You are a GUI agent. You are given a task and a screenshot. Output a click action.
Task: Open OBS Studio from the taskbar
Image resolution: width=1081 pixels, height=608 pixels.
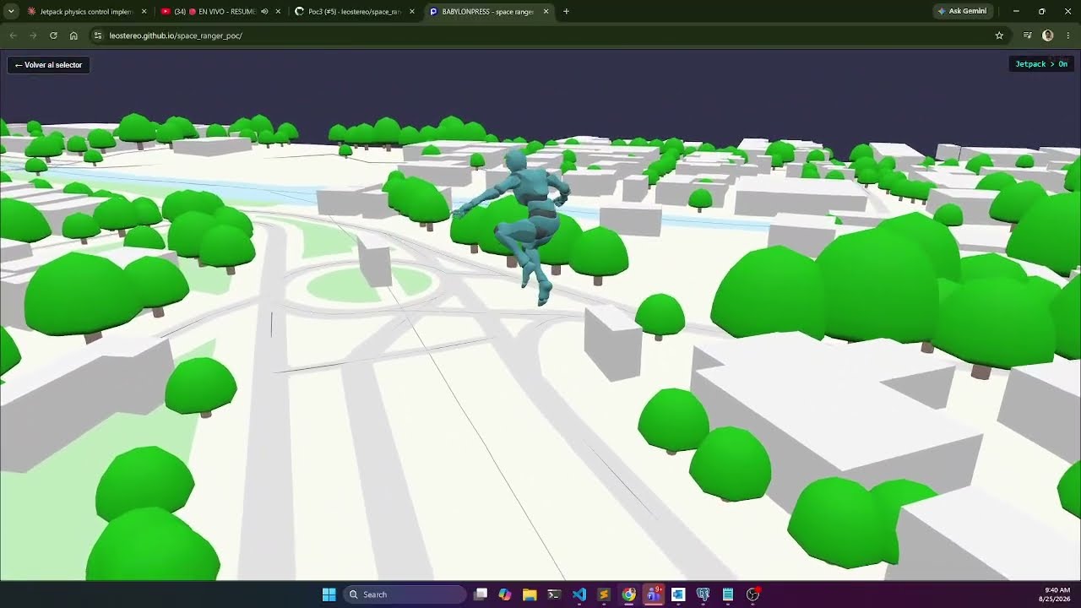coord(752,594)
